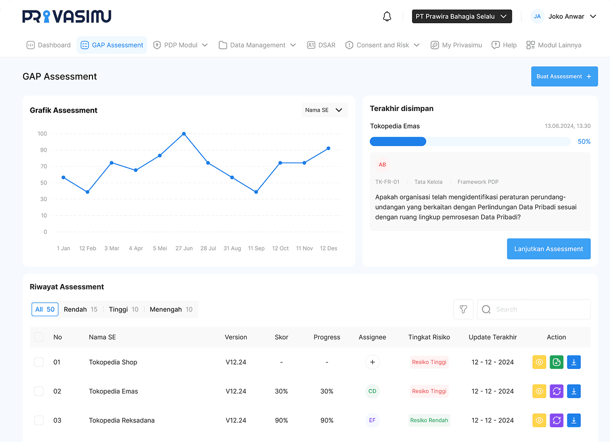This screenshot has width=610, height=442.
Task: Click the Privasimu logo
Action: click(67, 16)
